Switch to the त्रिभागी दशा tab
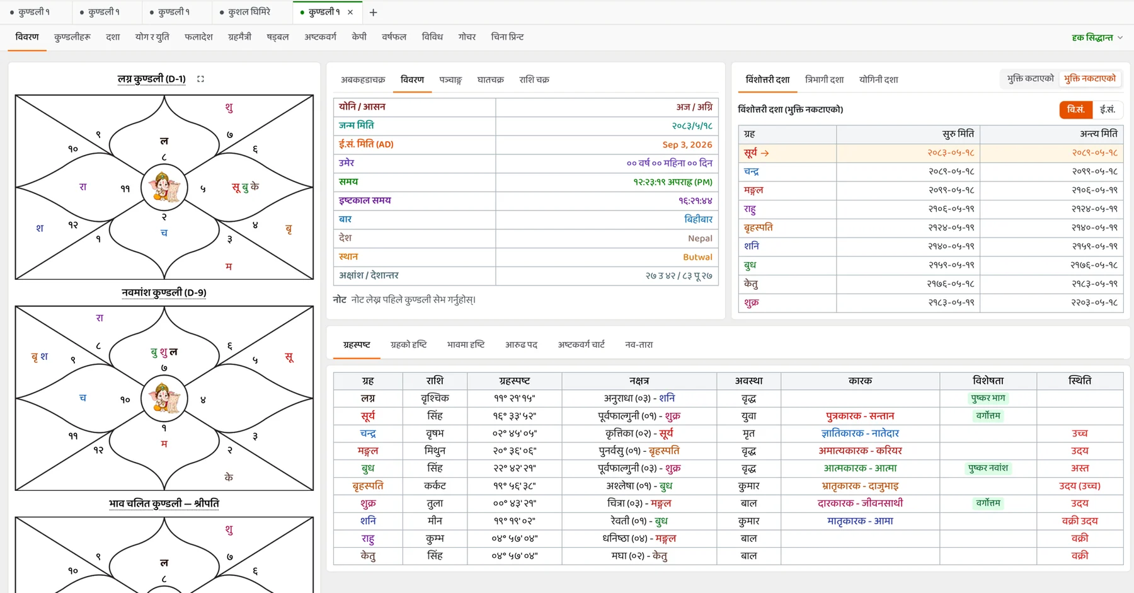Viewport: 1134px width, 593px height. click(824, 80)
